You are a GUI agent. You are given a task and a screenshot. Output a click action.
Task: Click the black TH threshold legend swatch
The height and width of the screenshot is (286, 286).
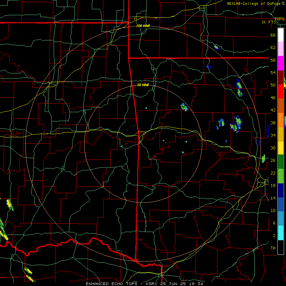(281, 247)
